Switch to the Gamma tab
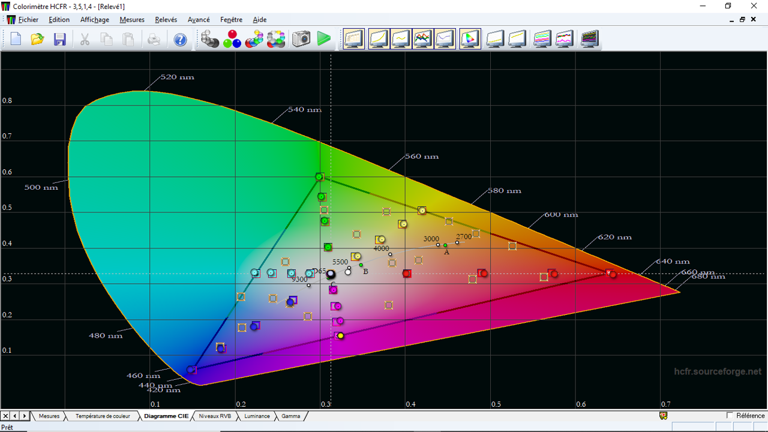 pos(291,416)
